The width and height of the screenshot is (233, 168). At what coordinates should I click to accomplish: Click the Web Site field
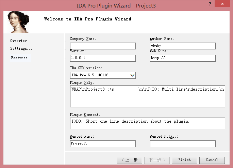pyautogui.click(x=183, y=58)
